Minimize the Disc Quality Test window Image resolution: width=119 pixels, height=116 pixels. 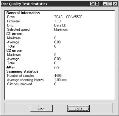[105, 4]
